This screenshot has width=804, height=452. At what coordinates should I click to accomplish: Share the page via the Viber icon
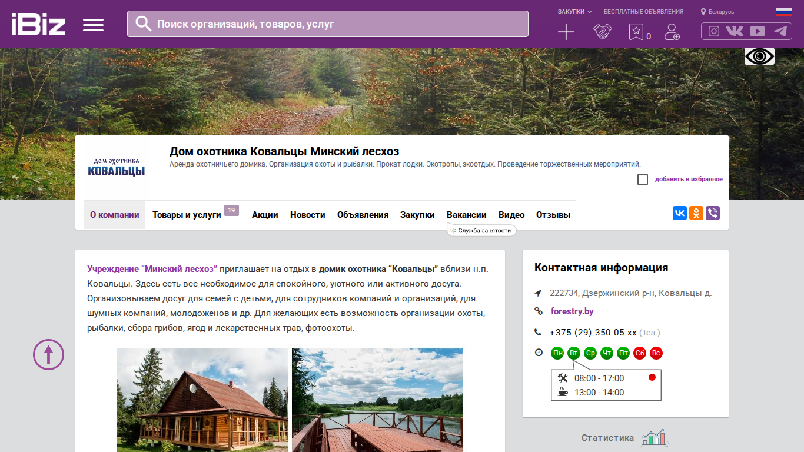coord(713,213)
